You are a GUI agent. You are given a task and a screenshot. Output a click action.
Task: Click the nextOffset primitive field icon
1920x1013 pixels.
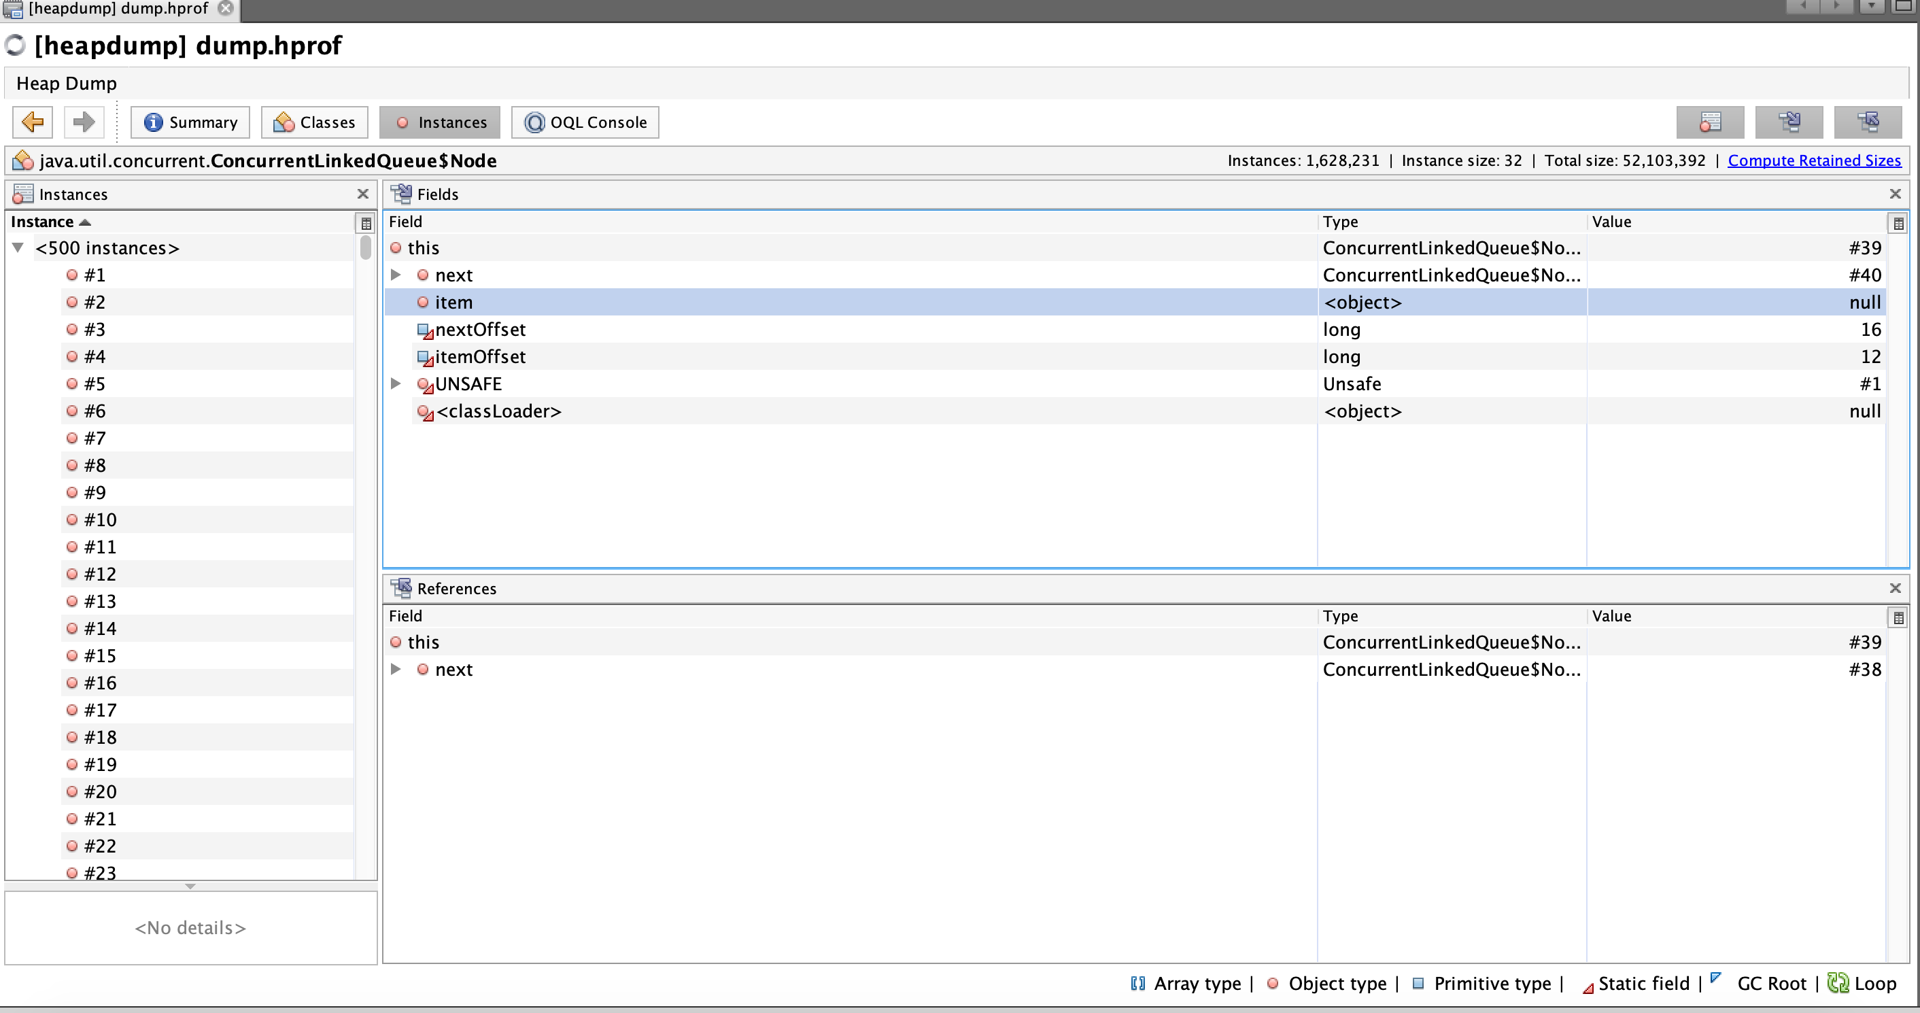click(x=425, y=330)
